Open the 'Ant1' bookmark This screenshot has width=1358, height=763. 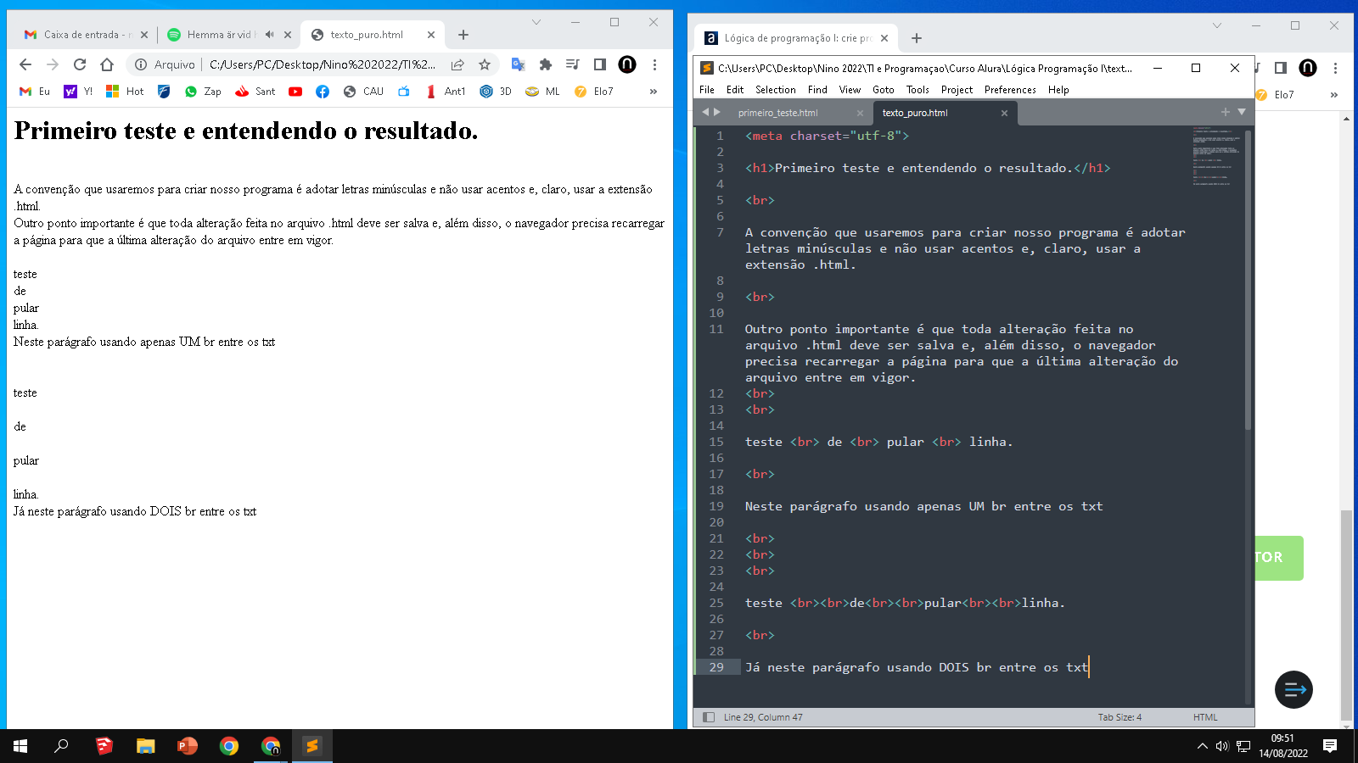(446, 92)
